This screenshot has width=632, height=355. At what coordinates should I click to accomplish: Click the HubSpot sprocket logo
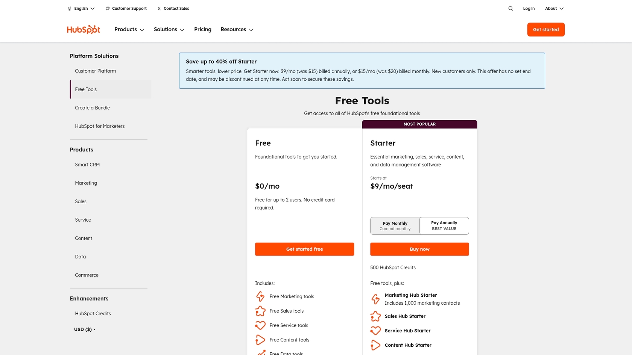coord(83,29)
